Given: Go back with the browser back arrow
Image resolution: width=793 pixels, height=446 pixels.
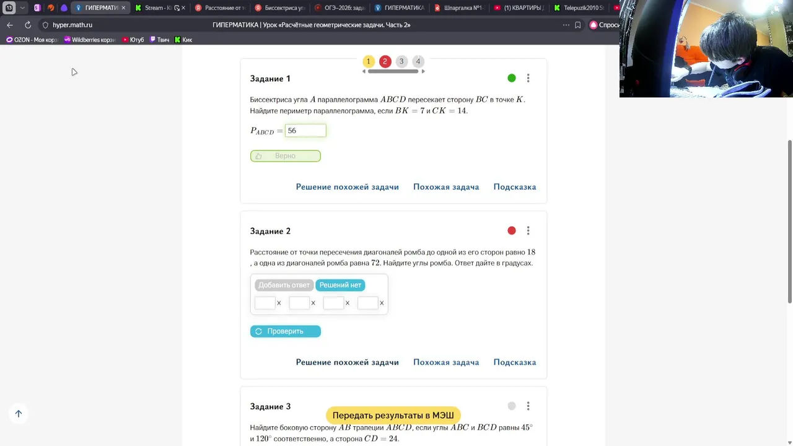Looking at the screenshot, I should [10, 25].
